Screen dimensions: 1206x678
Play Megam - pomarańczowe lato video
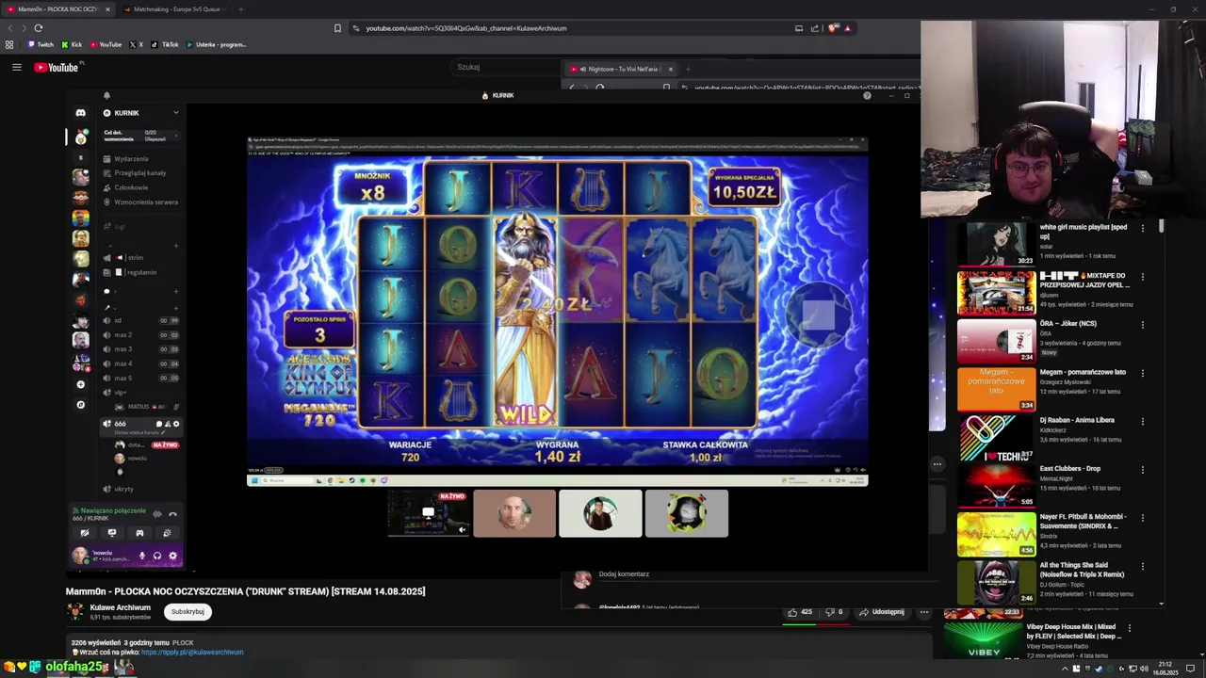point(996,389)
